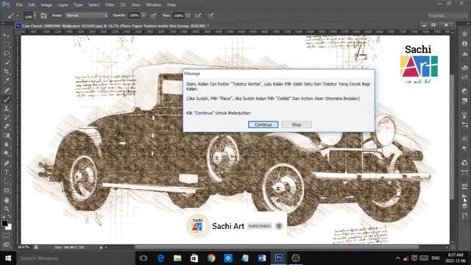Open Google Chrome from the taskbar
Screen dimensions: 471x265
211,258
